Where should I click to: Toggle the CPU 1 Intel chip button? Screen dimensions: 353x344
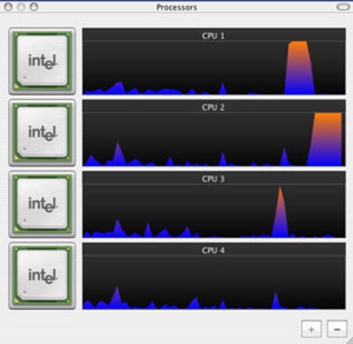(42, 61)
